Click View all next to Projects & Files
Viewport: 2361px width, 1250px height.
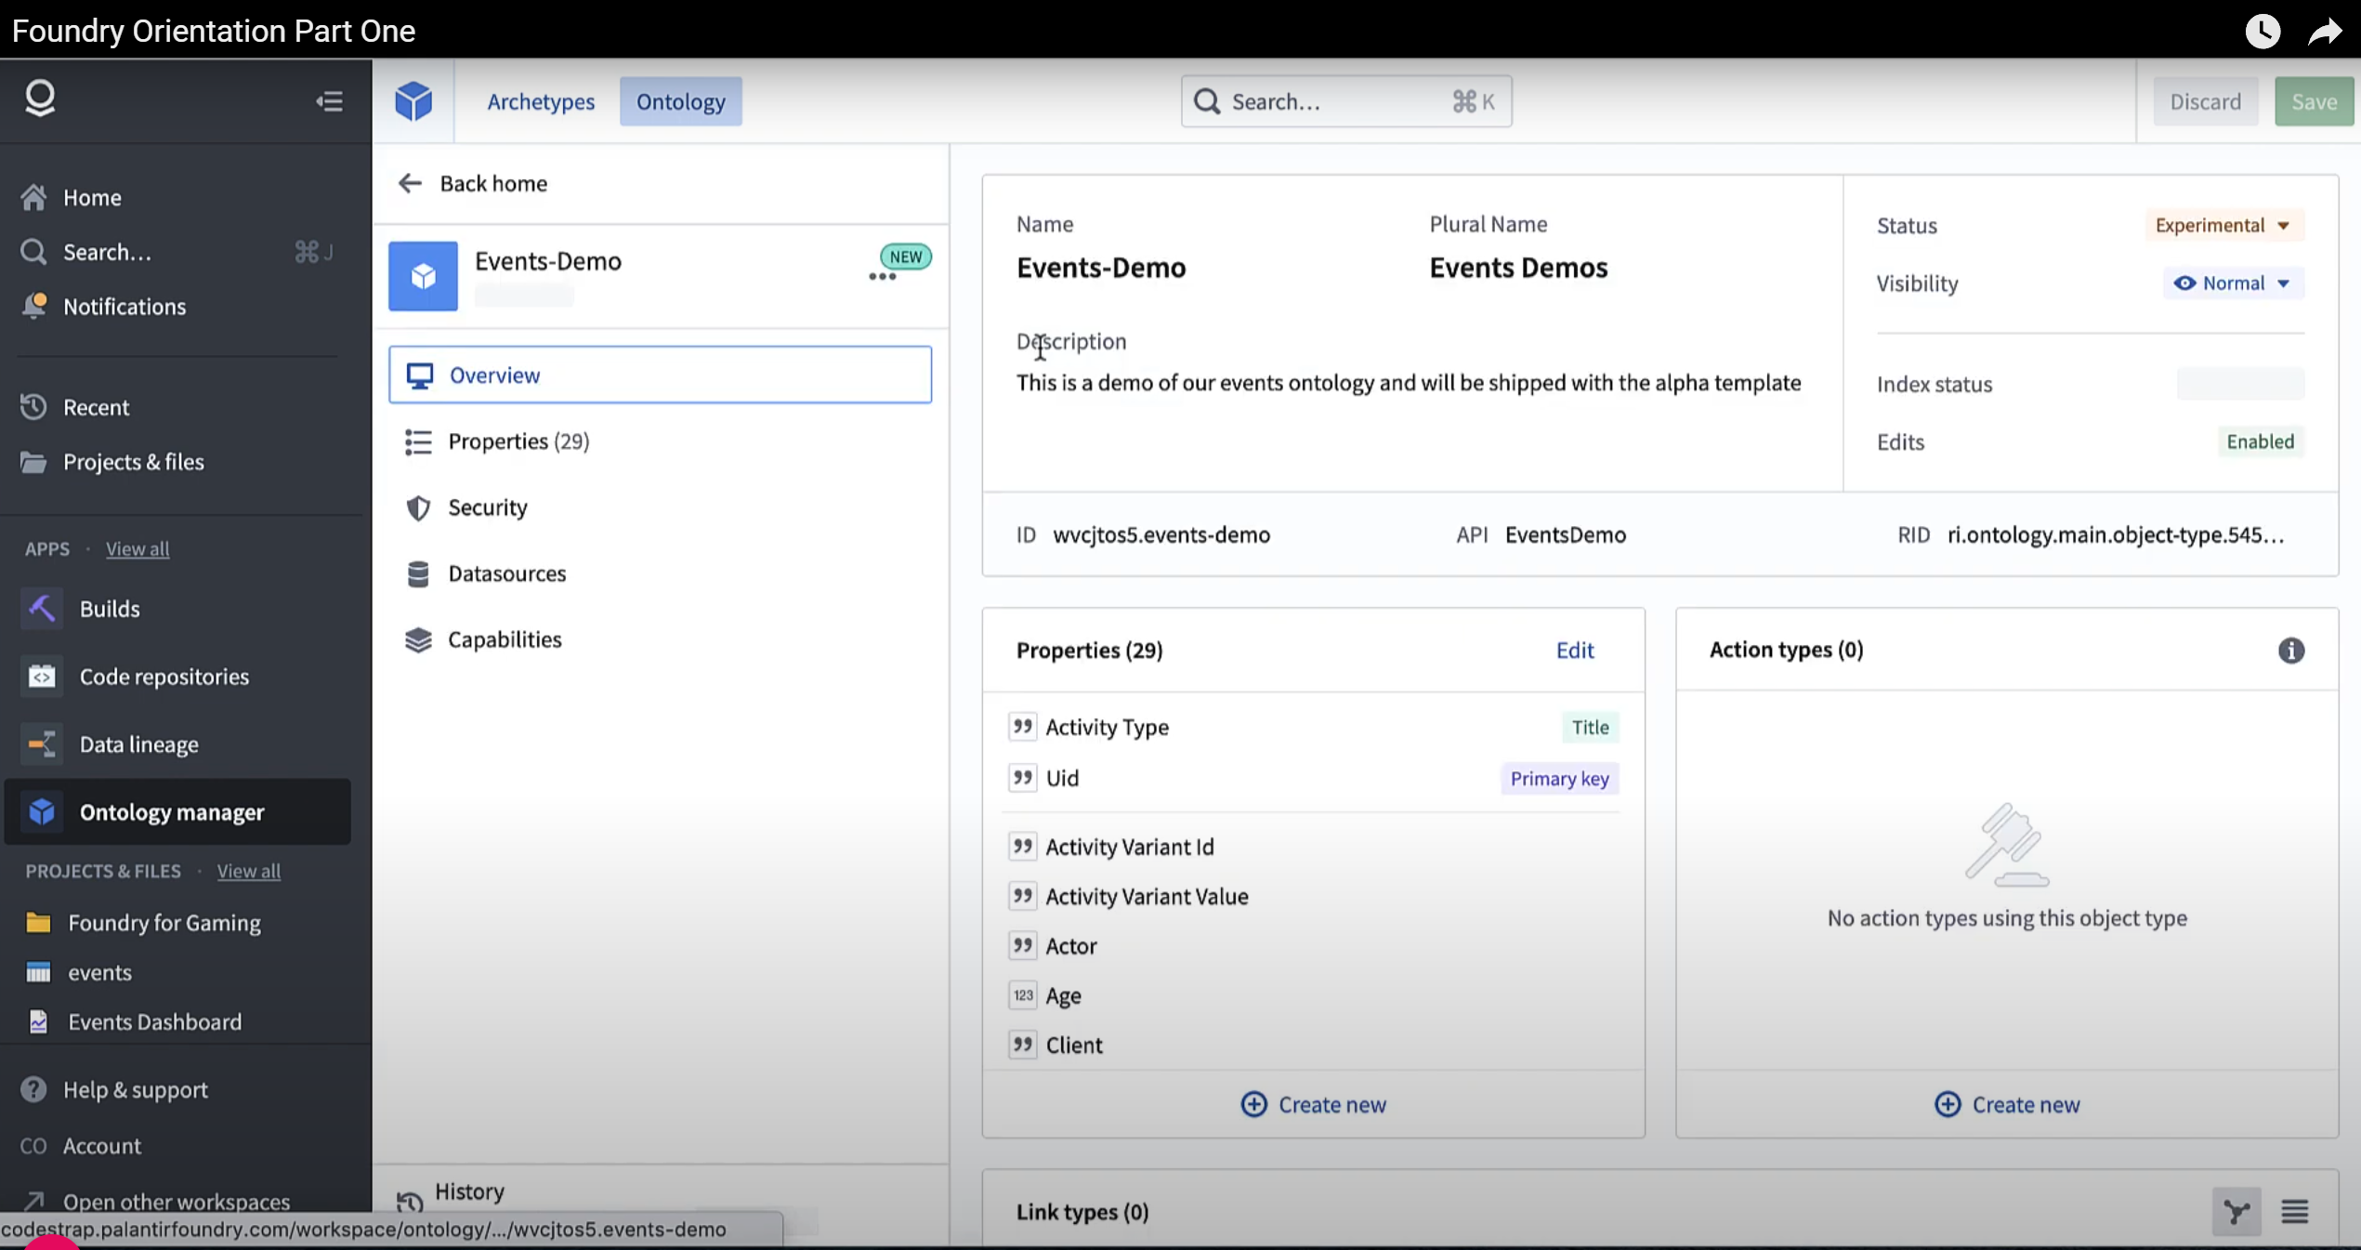pyautogui.click(x=249, y=871)
